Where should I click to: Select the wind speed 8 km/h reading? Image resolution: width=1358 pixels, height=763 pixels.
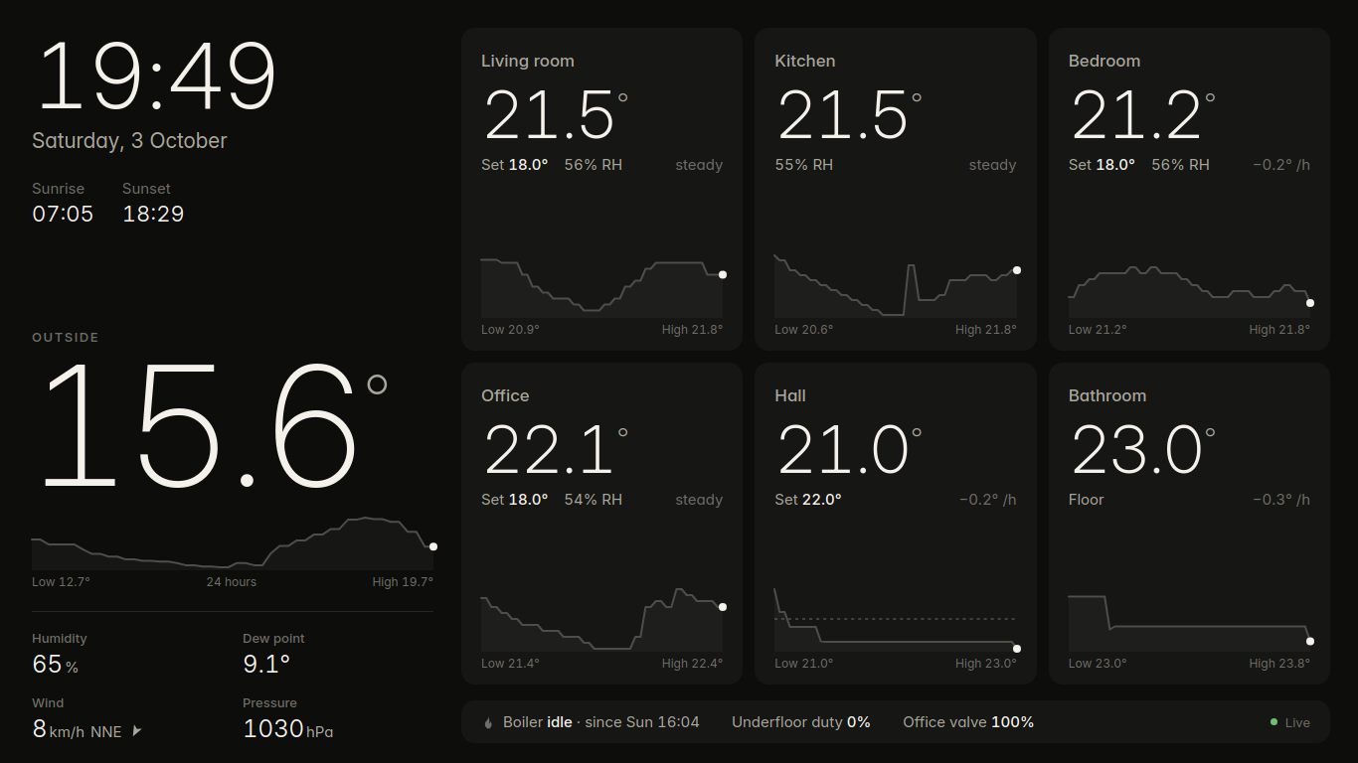[x=77, y=730]
